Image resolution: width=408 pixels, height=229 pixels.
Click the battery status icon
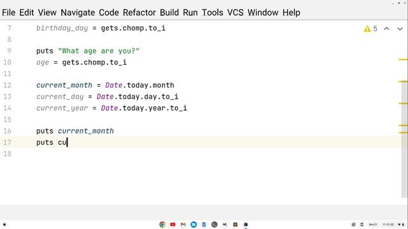(x=403, y=225)
